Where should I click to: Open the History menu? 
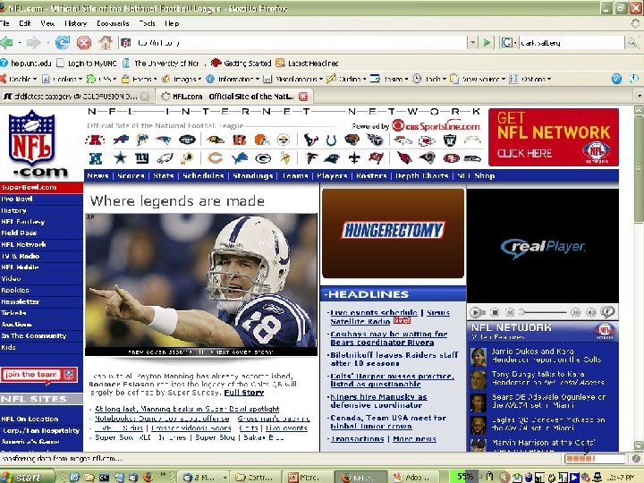pos(75,23)
